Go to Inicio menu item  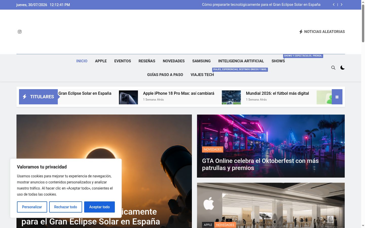82,61
